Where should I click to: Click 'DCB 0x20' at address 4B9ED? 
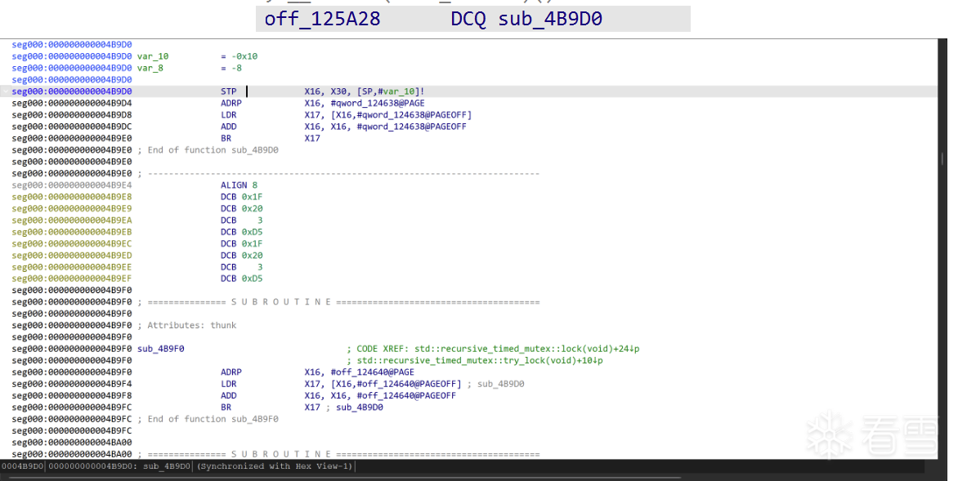click(241, 255)
